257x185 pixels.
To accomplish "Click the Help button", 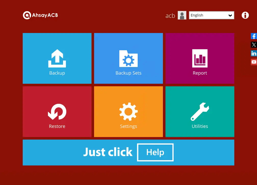I will 155,152.
